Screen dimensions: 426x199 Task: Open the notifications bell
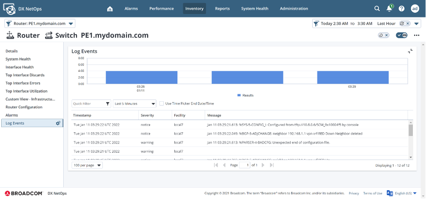click(x=389, y=9)
